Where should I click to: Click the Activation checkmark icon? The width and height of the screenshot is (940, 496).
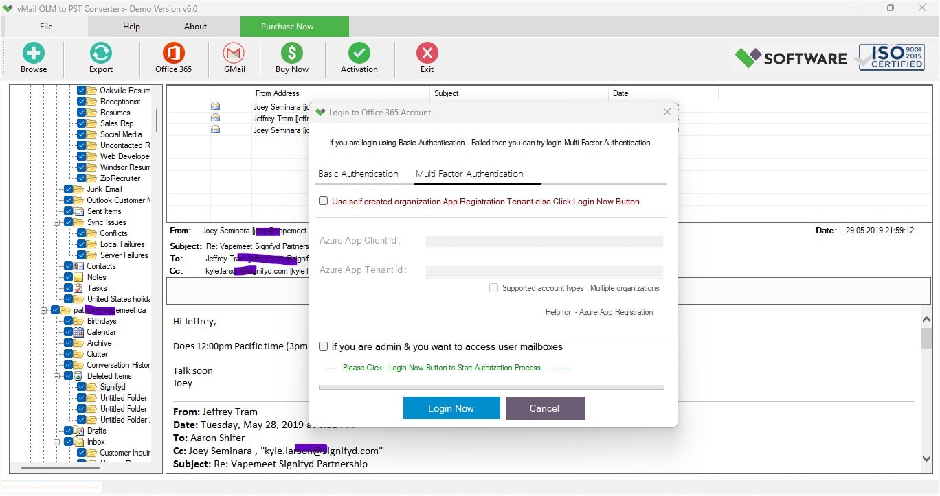[x=359, y=53]
